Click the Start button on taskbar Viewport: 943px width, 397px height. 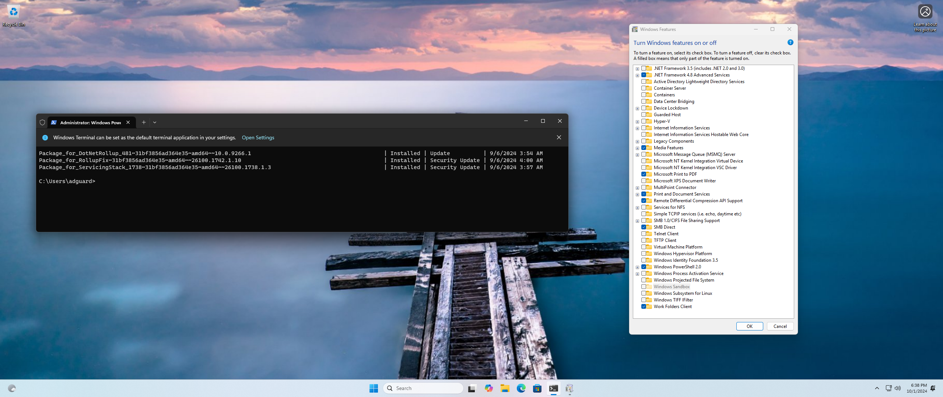pos(374,388)
